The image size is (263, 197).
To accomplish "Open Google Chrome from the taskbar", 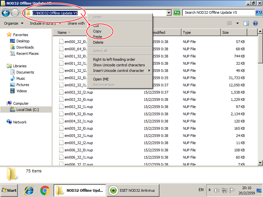I will coord(45,190).
